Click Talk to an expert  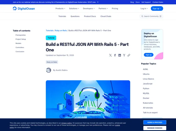pos(150,113)
